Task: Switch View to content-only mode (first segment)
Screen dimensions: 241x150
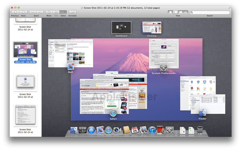Action: pos(171,12)
